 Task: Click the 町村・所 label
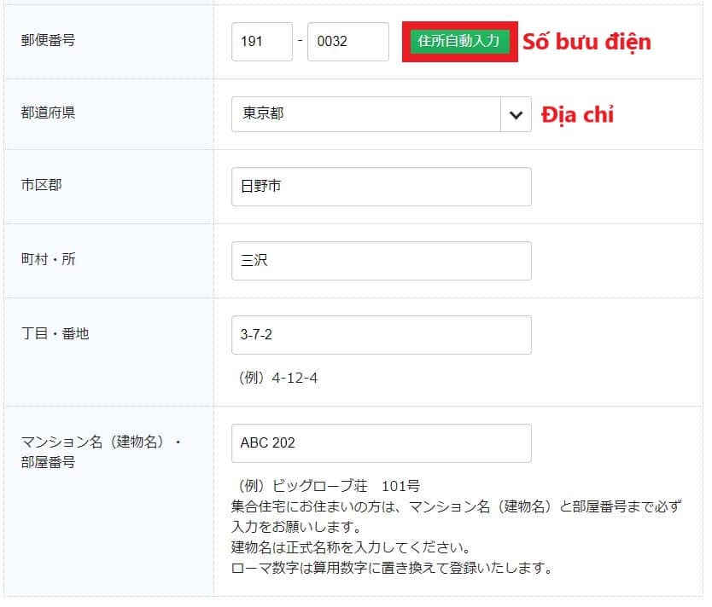click(x=48, y=259)
